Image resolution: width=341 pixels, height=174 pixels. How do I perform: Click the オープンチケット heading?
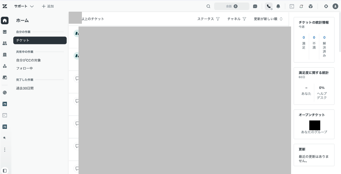click(x=312, y=115)
